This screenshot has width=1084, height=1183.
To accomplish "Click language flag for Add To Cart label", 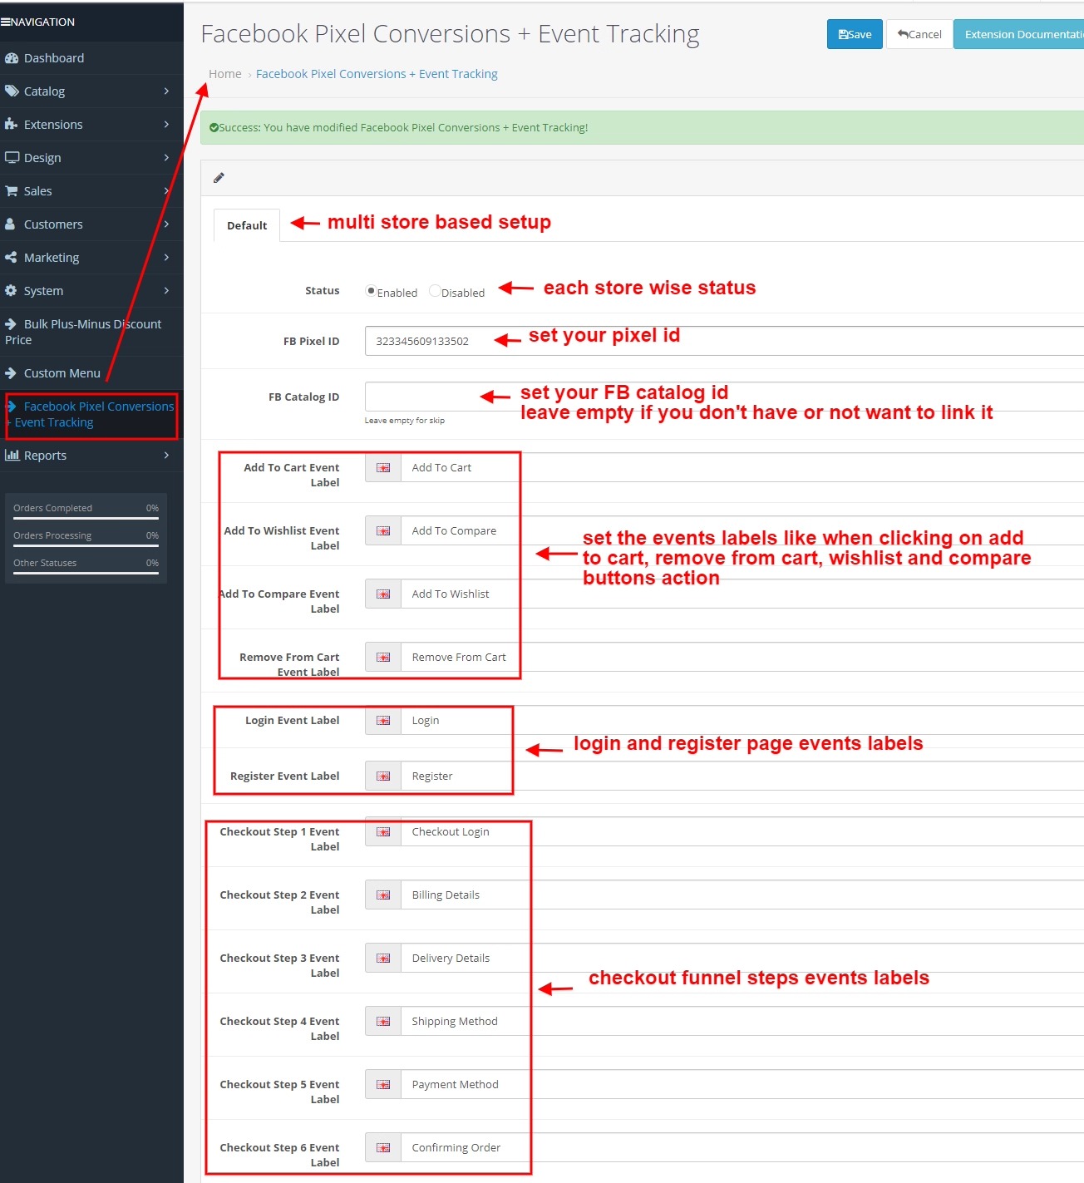I will tap(383, 468).
